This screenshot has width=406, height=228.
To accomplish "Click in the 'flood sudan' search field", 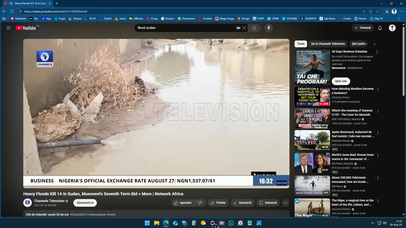I will point(186,28).
